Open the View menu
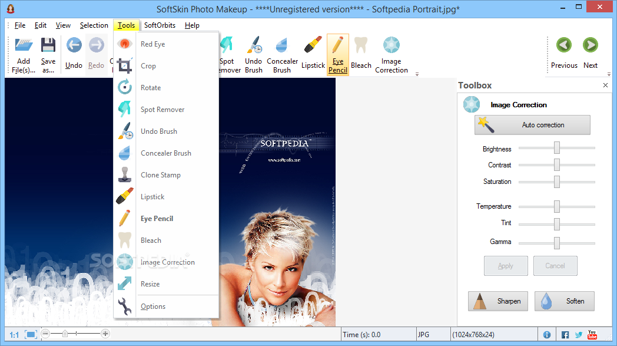This screenshot has width=617, height=346. tap(63, 25)
